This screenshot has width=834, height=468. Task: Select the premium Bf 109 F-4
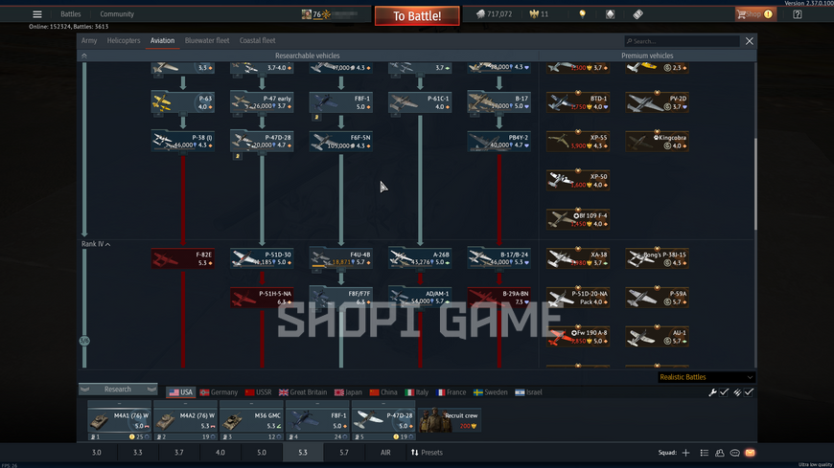578,219
